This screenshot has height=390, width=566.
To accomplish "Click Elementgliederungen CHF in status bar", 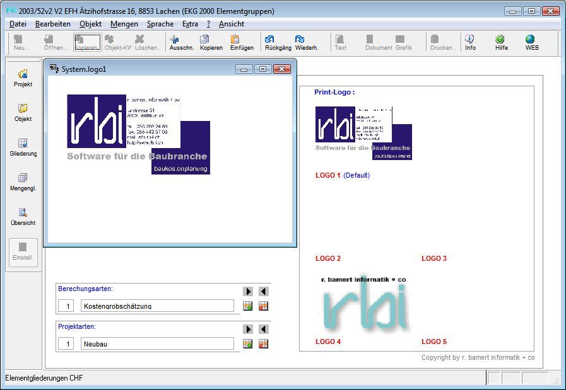I will (x=44, y=378).
